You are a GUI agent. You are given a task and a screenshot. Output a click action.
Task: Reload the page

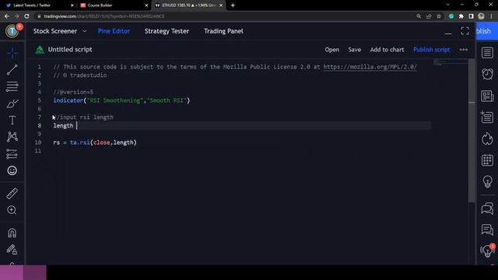pyautogui.click(x=26, y=16)
